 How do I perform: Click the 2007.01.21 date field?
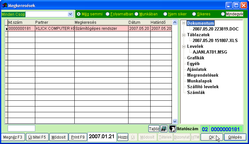pyautogui.click(x=102, y=137)
